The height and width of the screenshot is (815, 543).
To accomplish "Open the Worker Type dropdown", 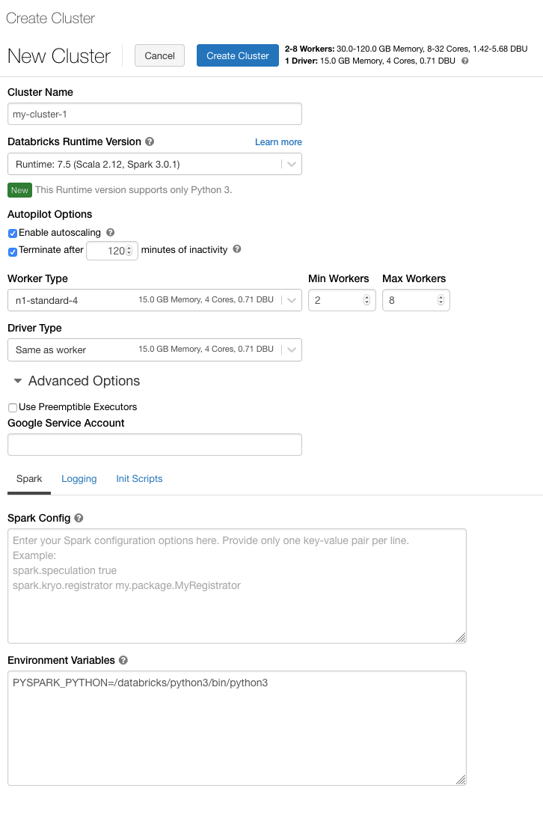I will [x=155, y=300].
